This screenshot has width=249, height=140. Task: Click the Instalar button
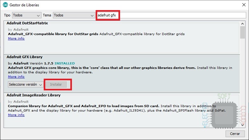(x=56, y=84)
